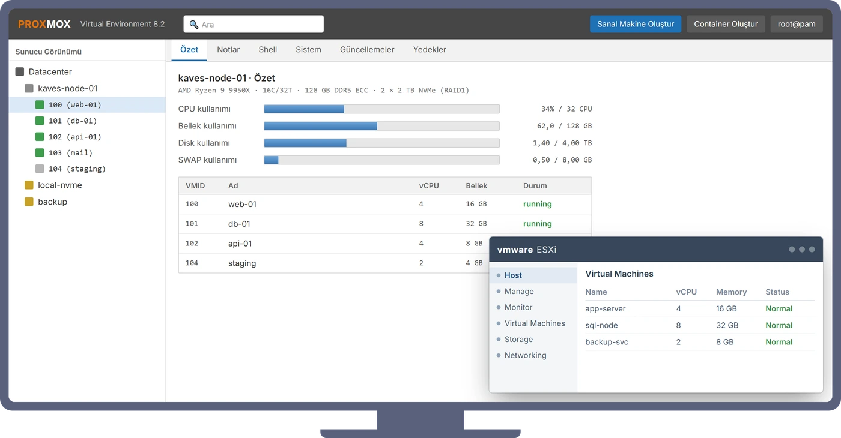The image size is (841, 438).
Task: Open the Shell tab
Action: 268,50
